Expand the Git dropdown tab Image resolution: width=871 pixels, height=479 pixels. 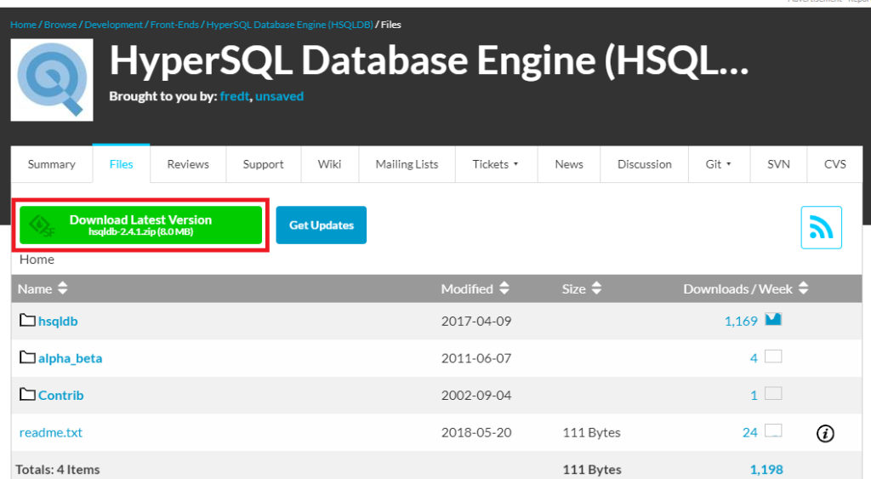(719, 164)
